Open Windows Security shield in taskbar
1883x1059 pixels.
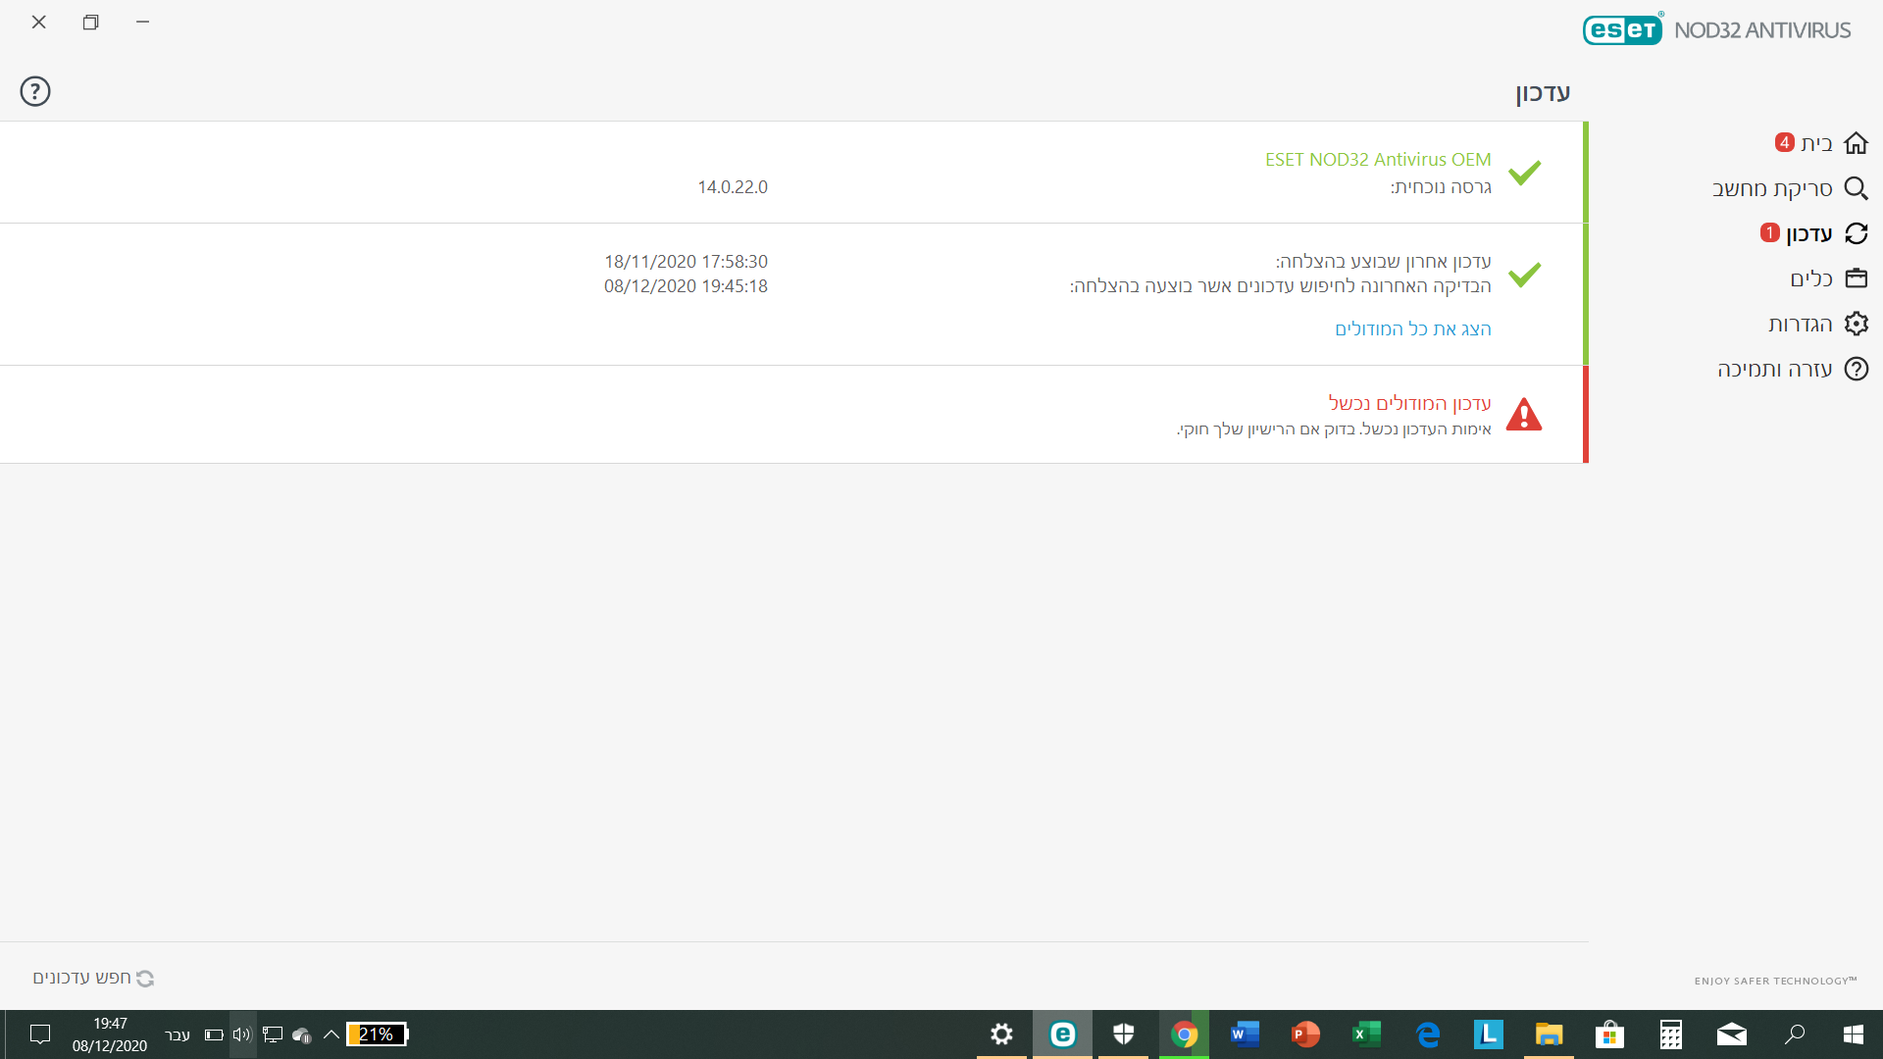[1123, 1034]
